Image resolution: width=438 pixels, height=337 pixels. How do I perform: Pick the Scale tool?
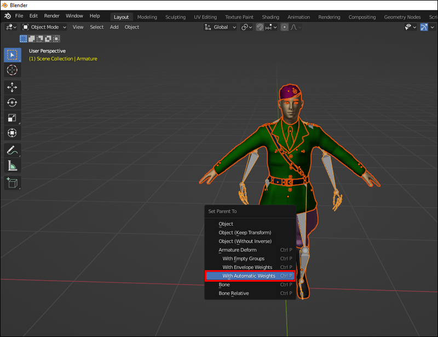coord(12,117)
